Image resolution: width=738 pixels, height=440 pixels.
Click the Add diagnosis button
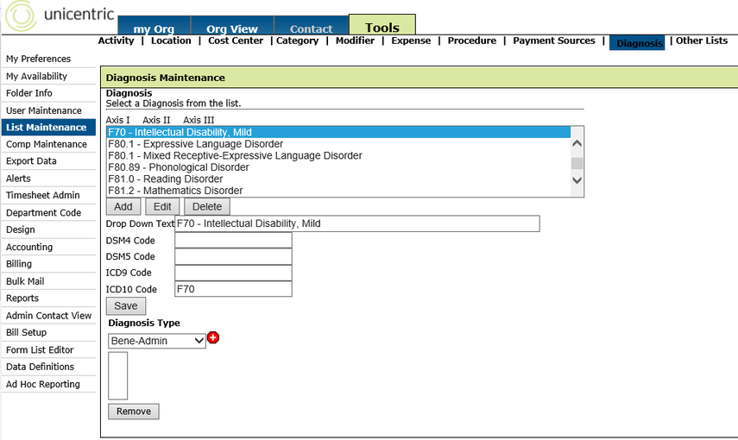123,206
